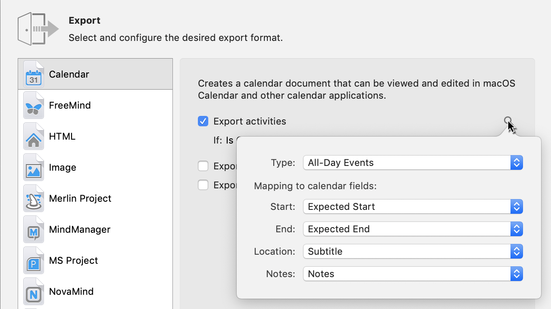Viewport: 551px width, 309px height.
Task: Check the lowest export option checkbox
Action: tap(203, 184)
